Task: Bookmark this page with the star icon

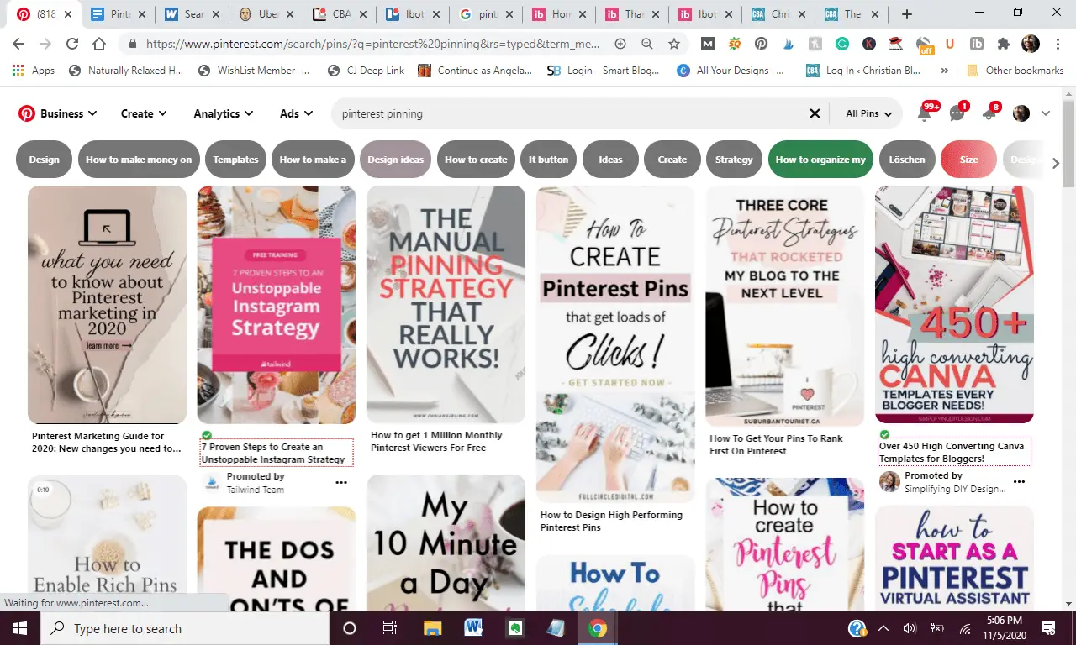Action: pyautogui.click(x=674, y=45)
